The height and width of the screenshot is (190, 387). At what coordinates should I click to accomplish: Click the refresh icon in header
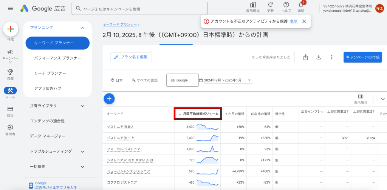tap(271, 5)
